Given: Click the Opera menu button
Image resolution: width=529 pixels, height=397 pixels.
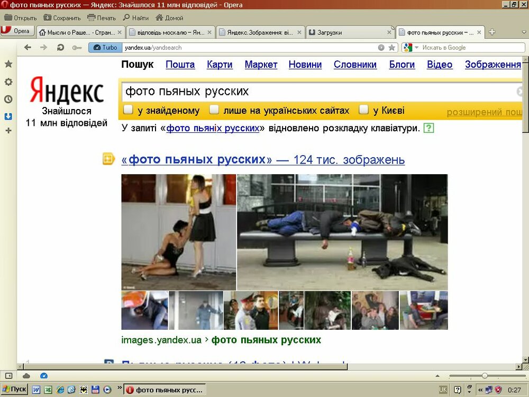Looking at the screenshot, I should point(17,31).
